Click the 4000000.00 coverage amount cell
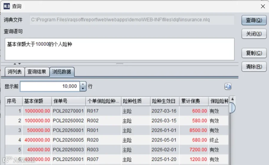The height and width of the screenshot is (165, 269). pos(37,140)
